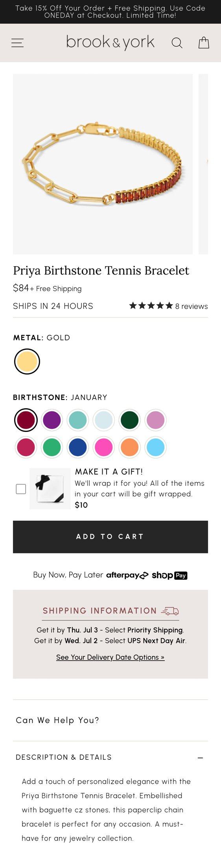This screenshot has height=852, width=221.
Task: Click the five-star rating icons
Action: click(151, 306)
